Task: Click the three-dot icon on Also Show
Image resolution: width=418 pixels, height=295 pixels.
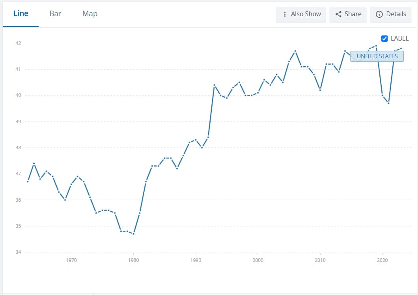Action: pos(285,14)
